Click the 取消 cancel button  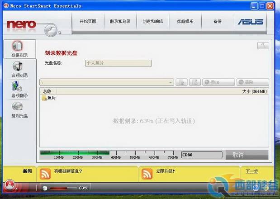coord(247,155)
